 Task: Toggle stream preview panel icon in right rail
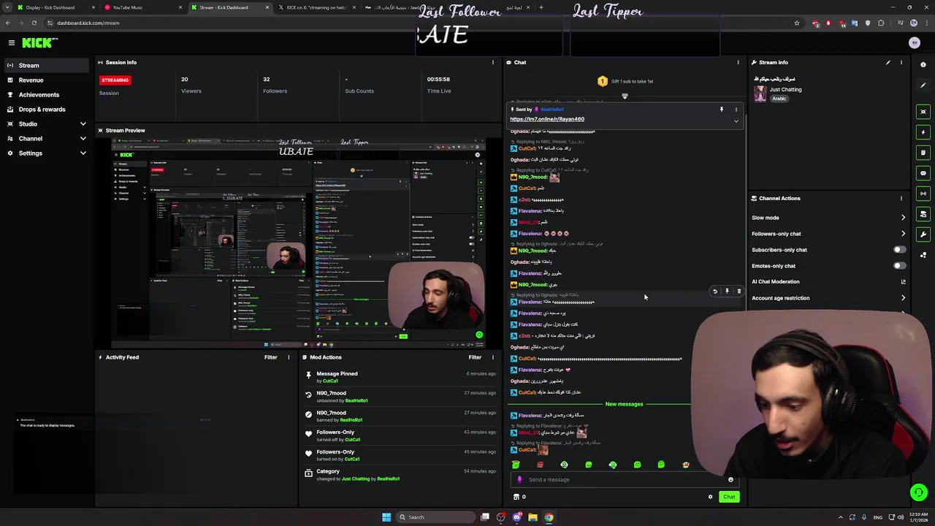pyautogui.click(x=923, y=112)
